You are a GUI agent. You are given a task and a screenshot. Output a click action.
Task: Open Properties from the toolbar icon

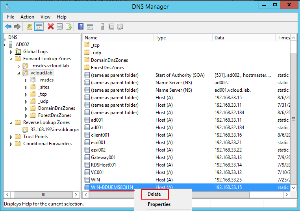point(60,27)
